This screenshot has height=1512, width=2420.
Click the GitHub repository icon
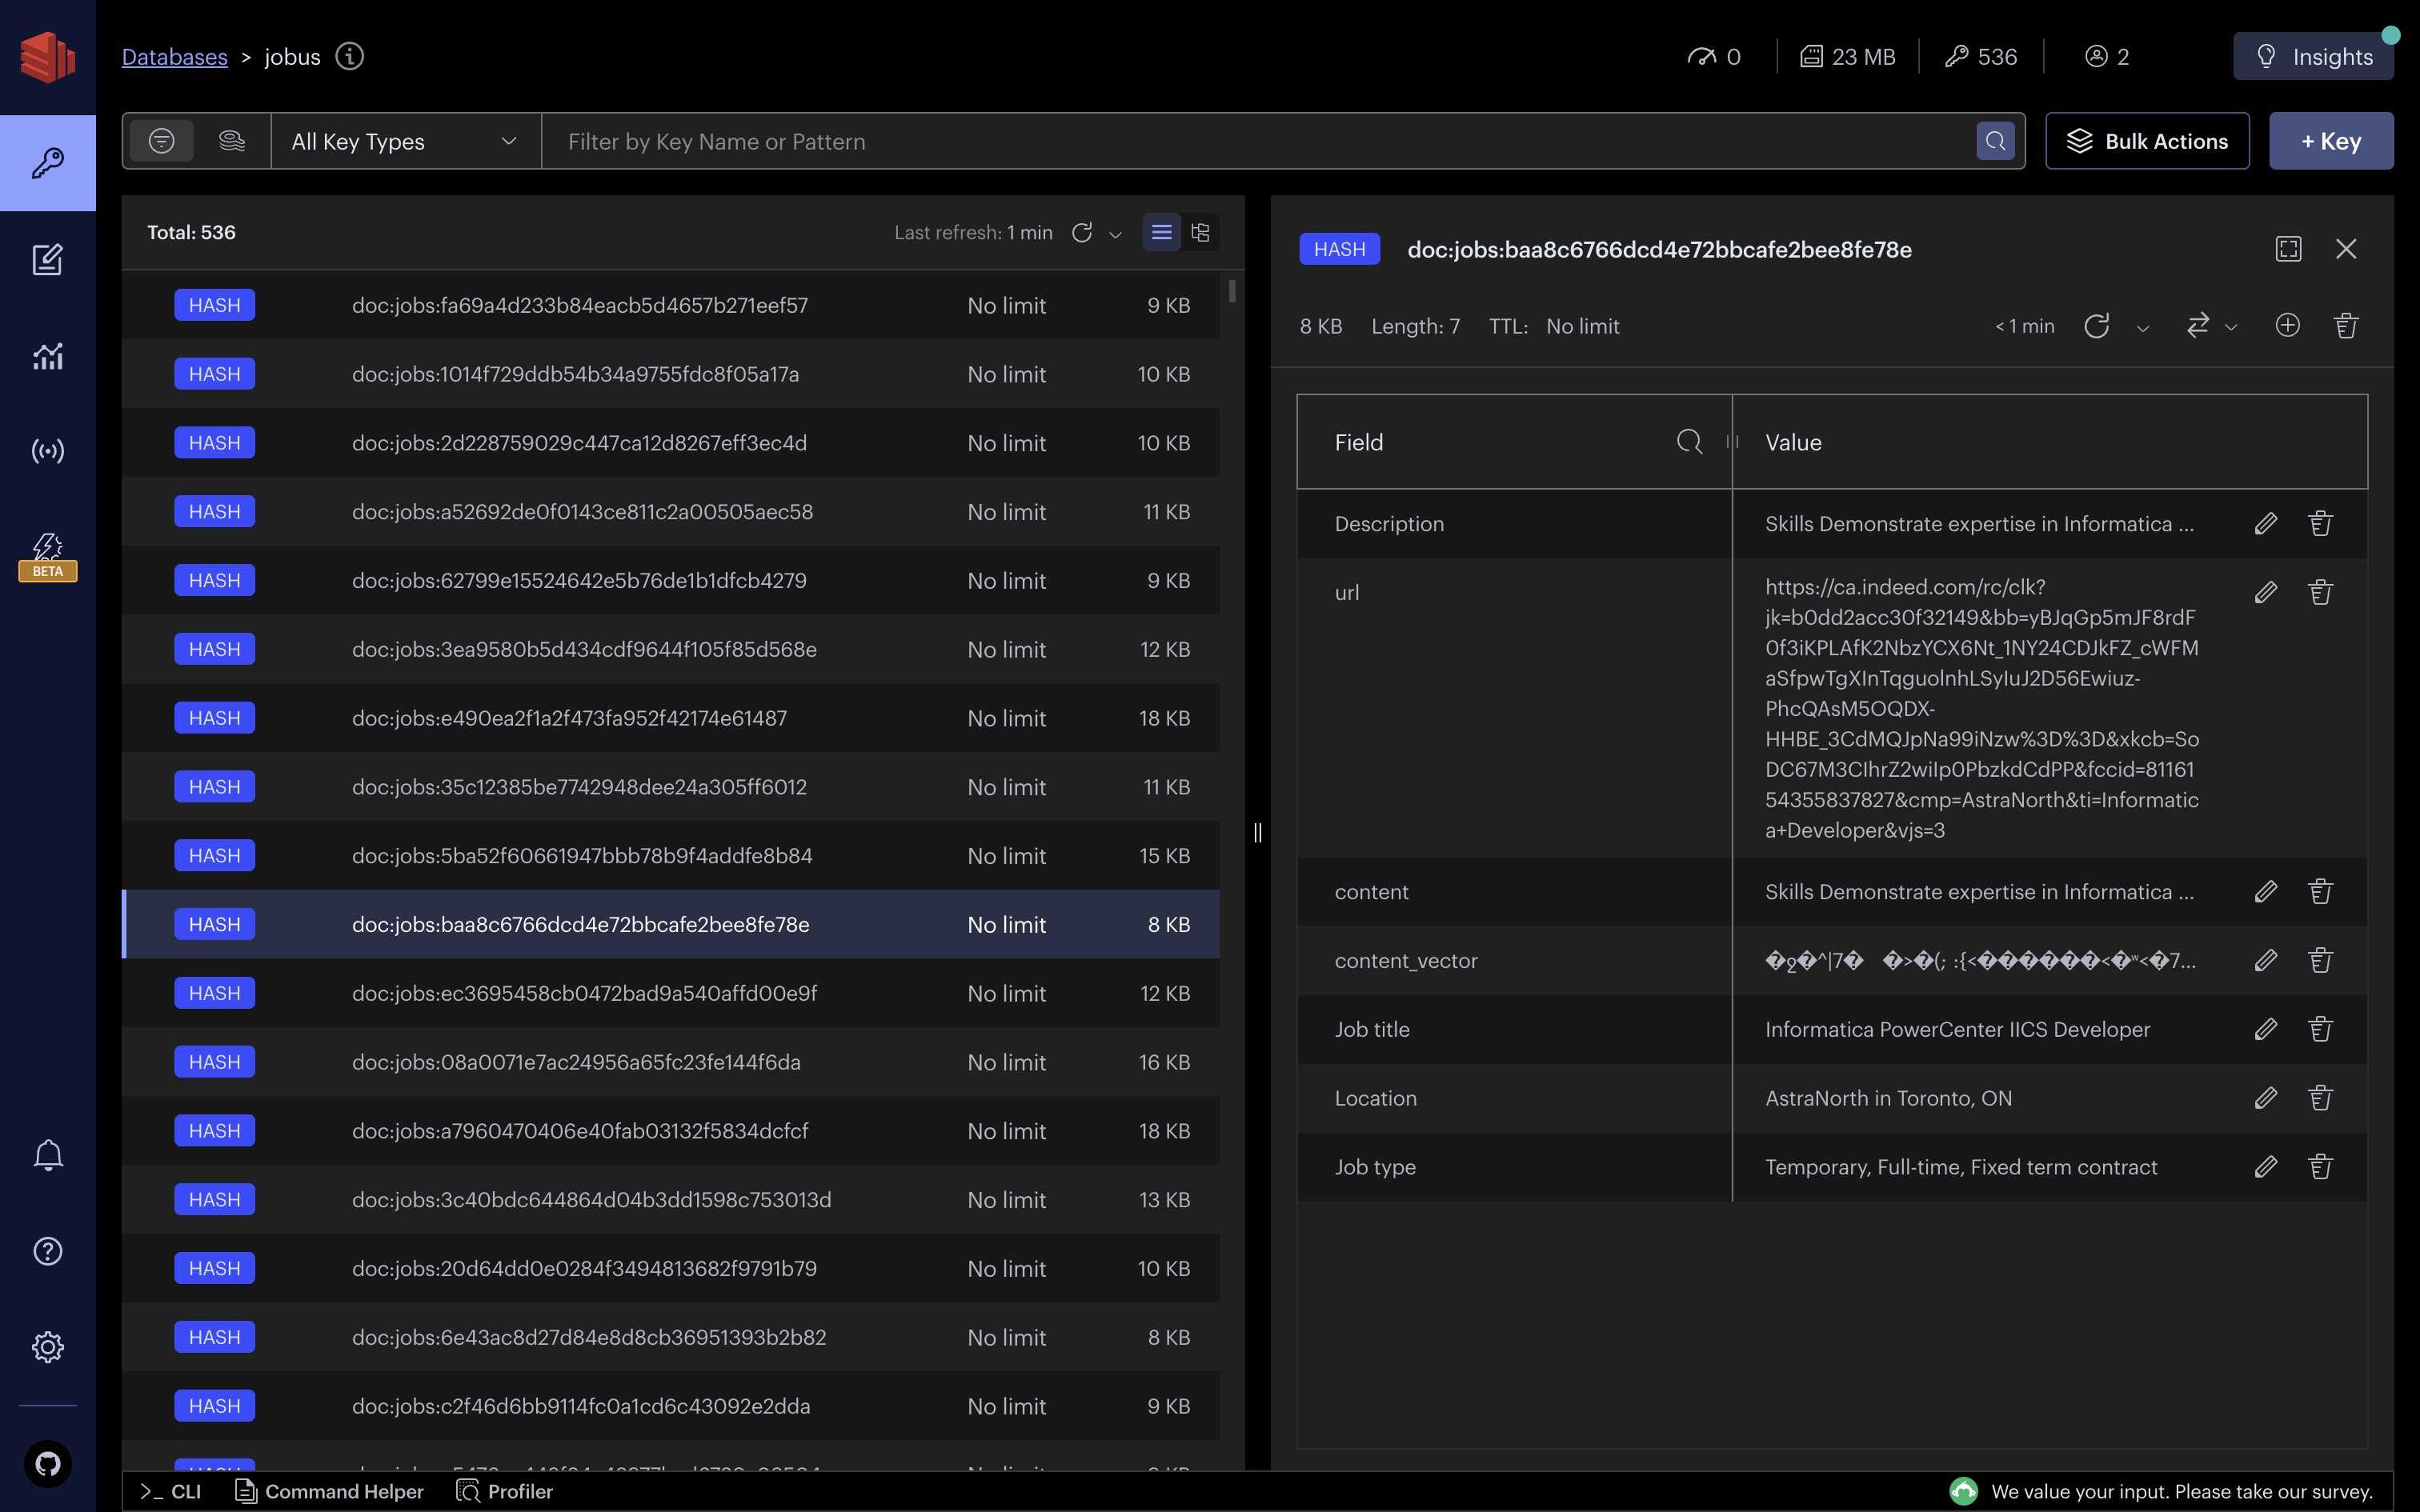click(47, 1464)
